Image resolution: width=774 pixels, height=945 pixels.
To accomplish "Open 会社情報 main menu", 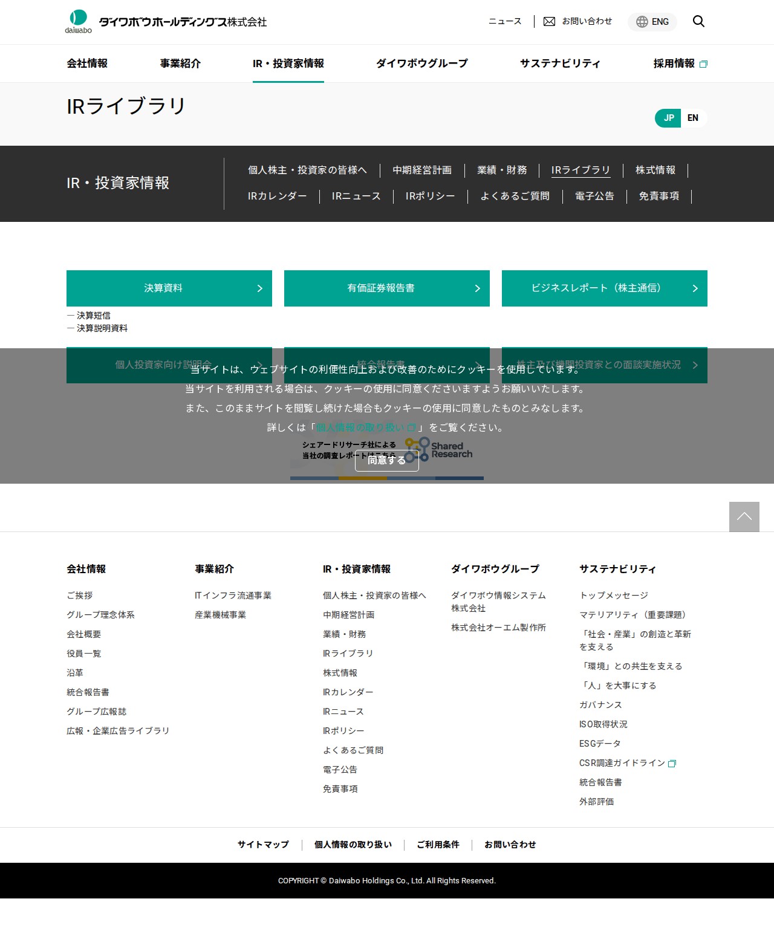I will pos(87,63).
